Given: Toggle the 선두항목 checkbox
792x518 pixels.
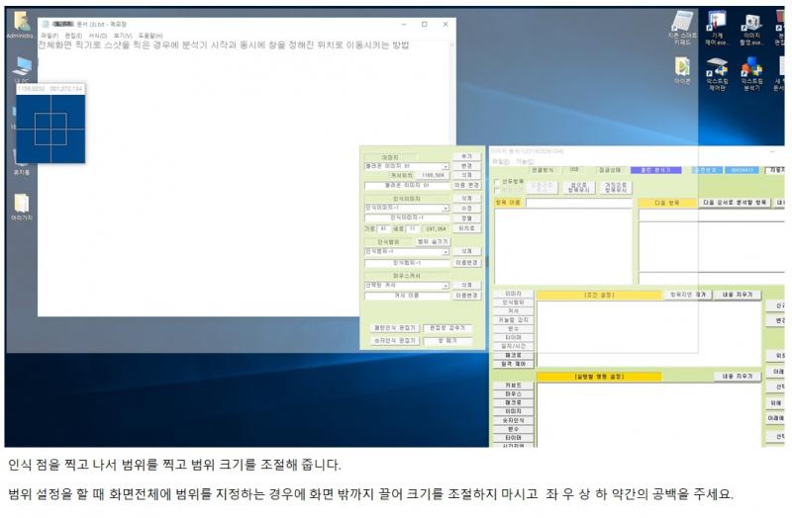Looking at the screenshot, I should click(497, 181).
